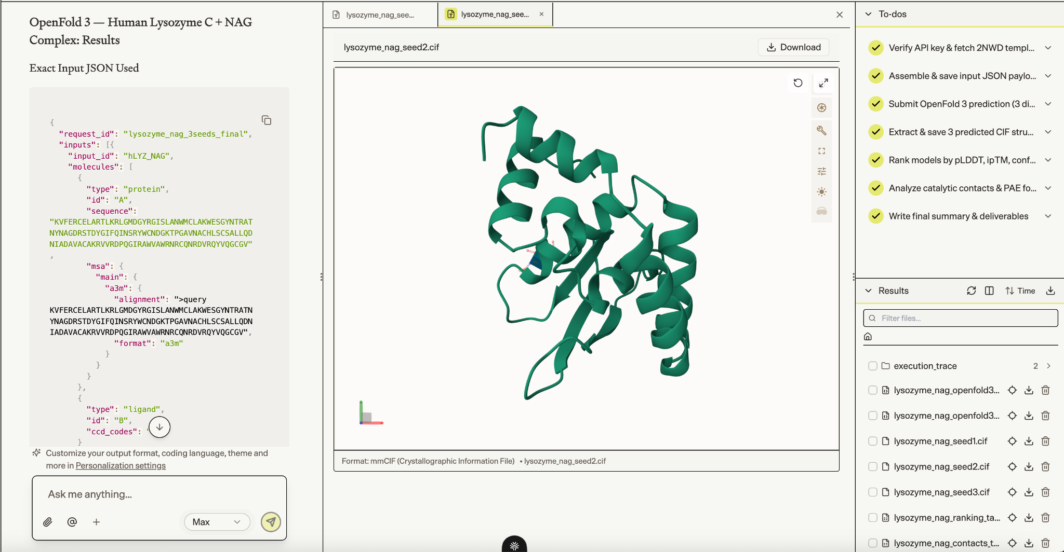This screenshot has width=1064, height=552.
Task: Switch to the first lysozyme_nag_see tab
Action: coord(381,15)
